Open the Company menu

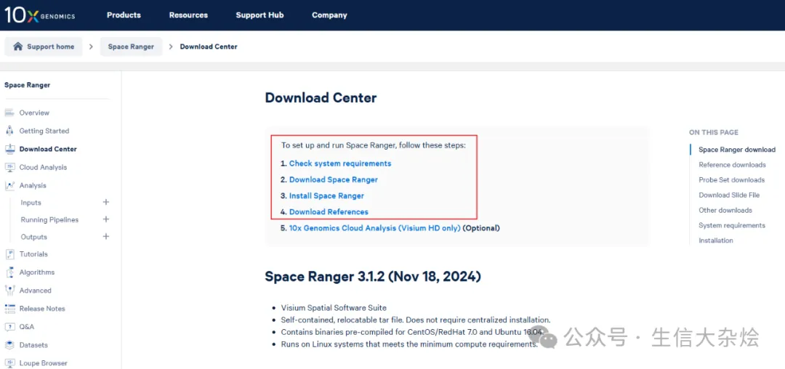click(x=329, y=15)
